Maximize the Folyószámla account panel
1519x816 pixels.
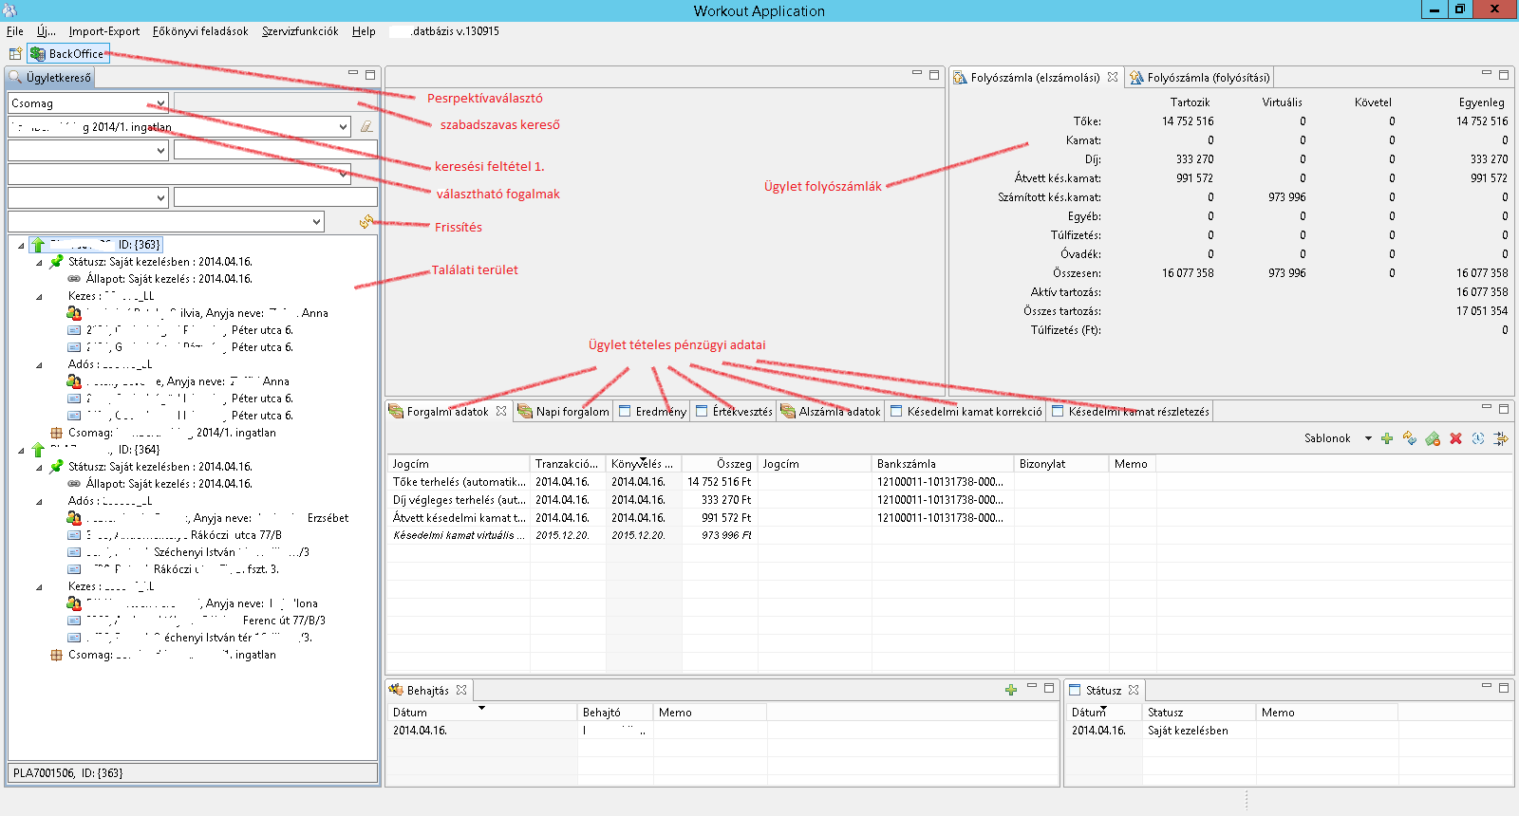(1504, 73)
